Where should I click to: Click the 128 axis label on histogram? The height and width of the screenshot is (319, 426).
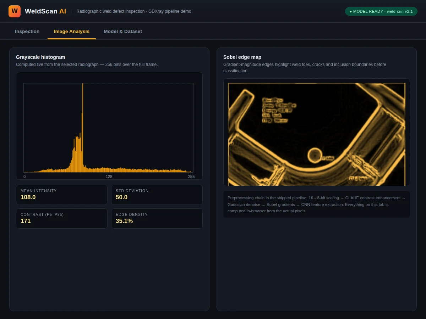point(109,177)
